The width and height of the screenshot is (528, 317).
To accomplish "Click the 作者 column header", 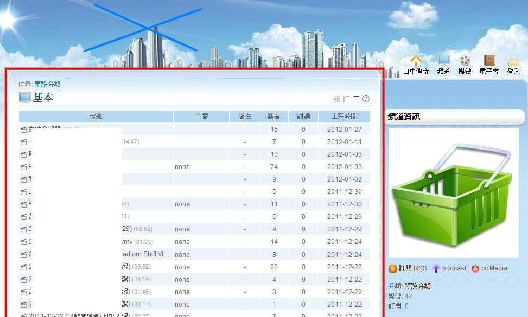I will point(201,116).
